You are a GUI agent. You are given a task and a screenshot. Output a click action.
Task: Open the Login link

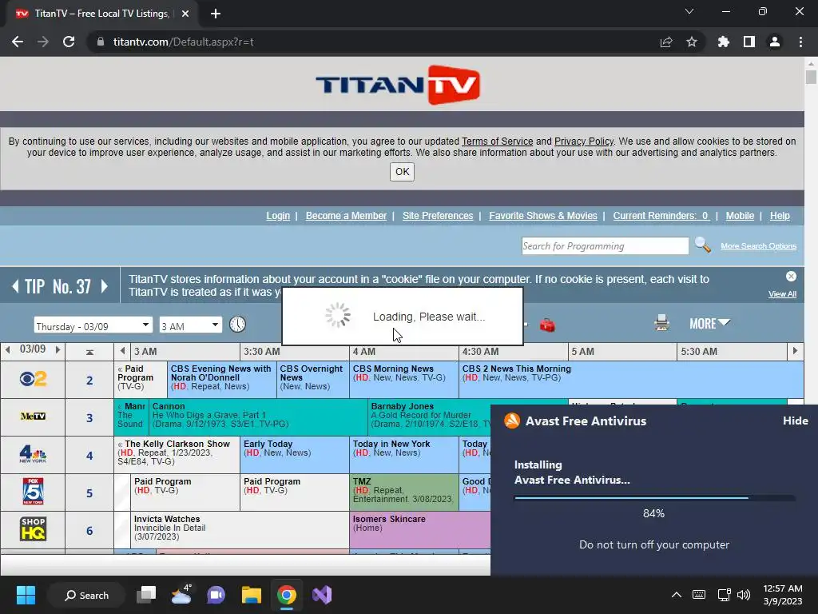click(278, 216)
